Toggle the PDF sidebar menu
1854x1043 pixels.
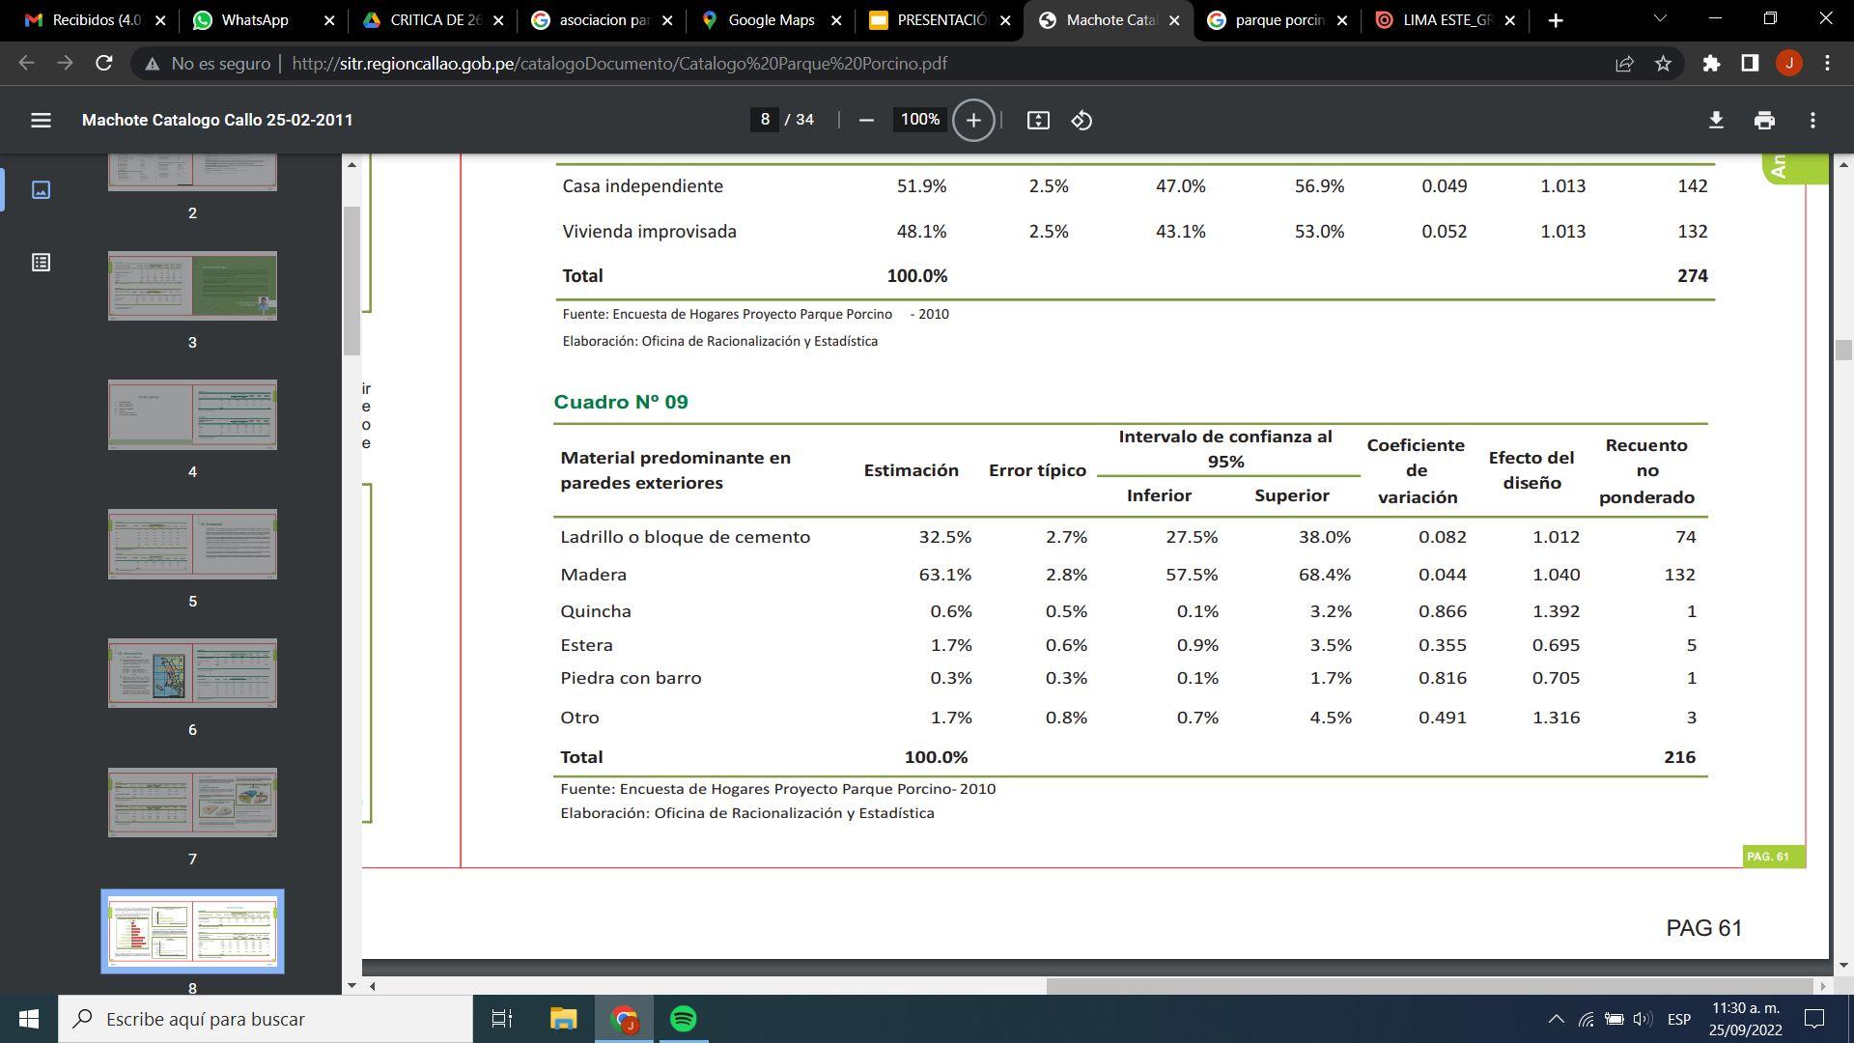point(41,120)
